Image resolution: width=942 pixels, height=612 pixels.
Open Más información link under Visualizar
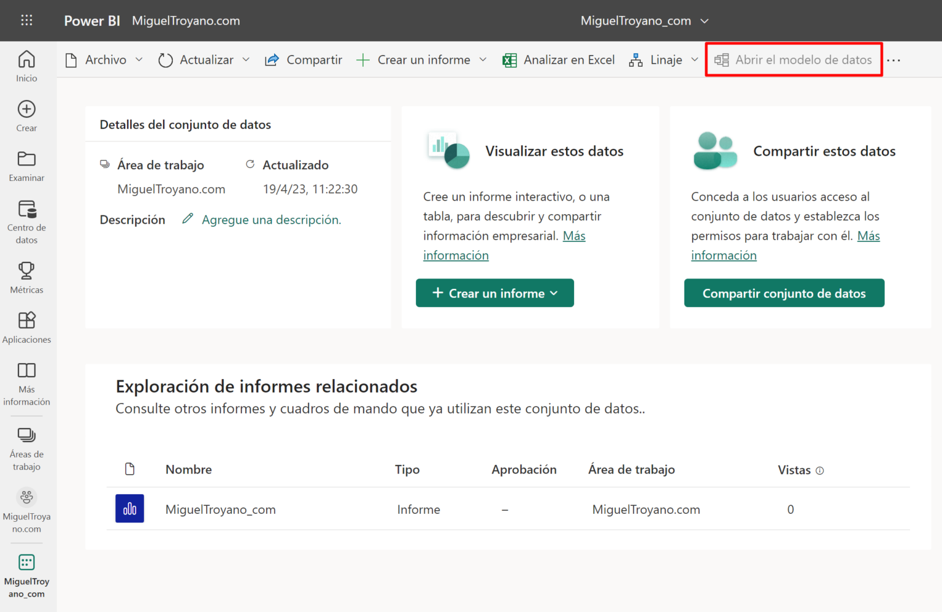click(x=456, y=255)
